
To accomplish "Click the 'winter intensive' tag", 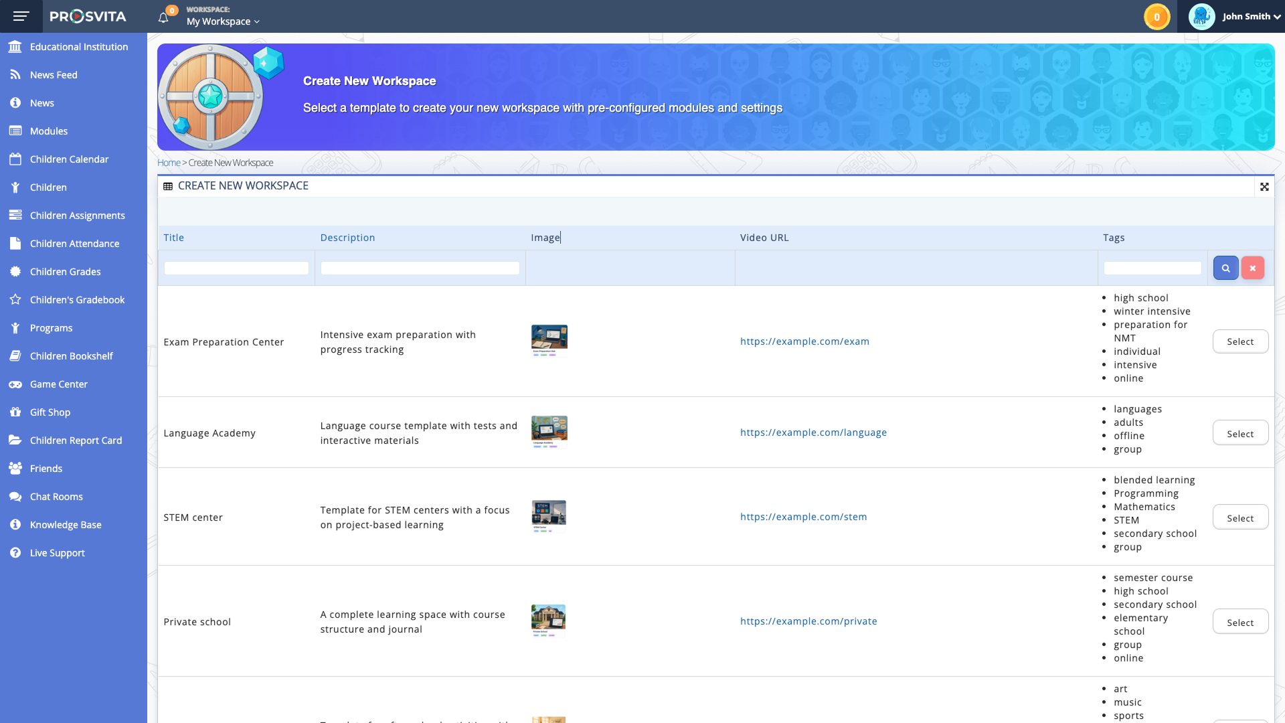I will [1152, 311].
